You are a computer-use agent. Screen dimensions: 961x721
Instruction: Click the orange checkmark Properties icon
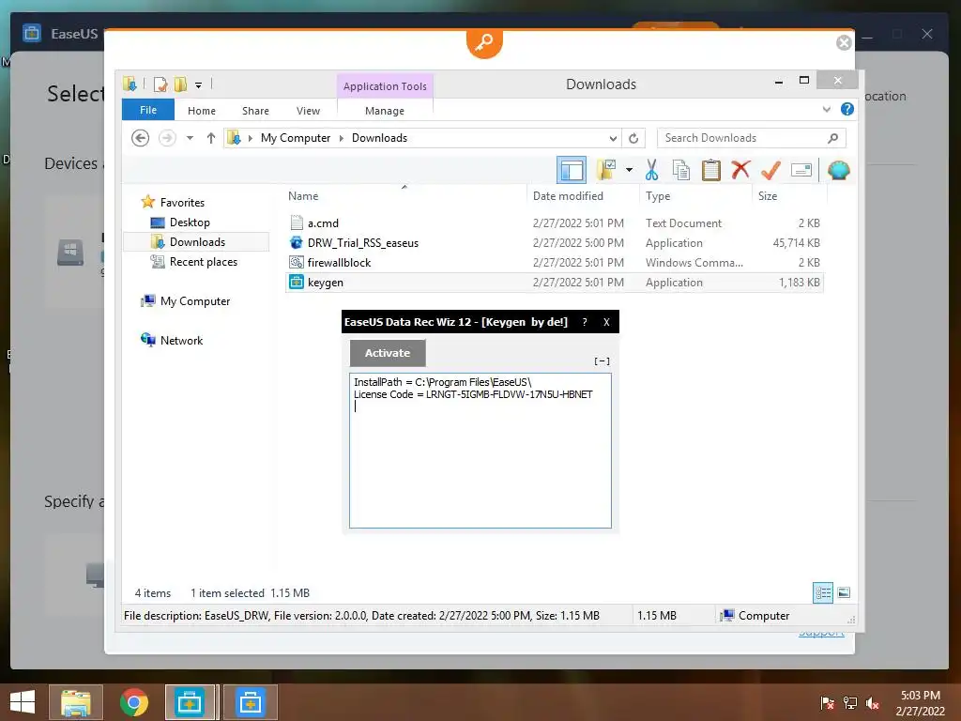(x=770, y=170)
